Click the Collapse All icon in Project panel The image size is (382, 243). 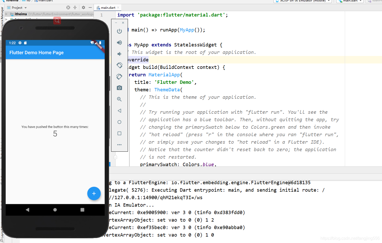(x=75, y=7)
